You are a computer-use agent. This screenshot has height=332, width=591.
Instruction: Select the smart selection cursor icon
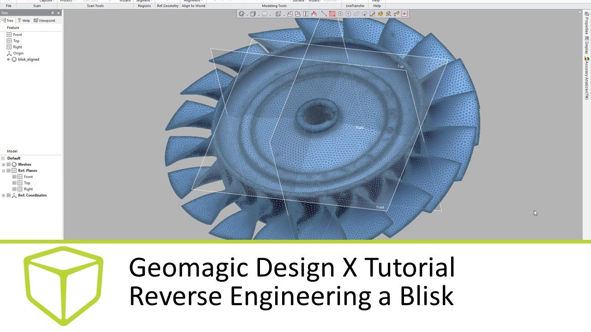(364, 14)
